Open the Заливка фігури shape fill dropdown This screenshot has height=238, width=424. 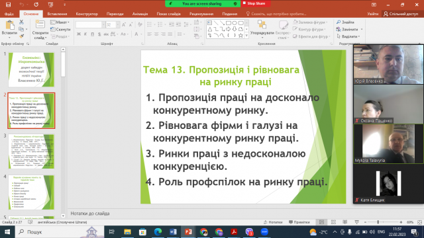(311, 22)
